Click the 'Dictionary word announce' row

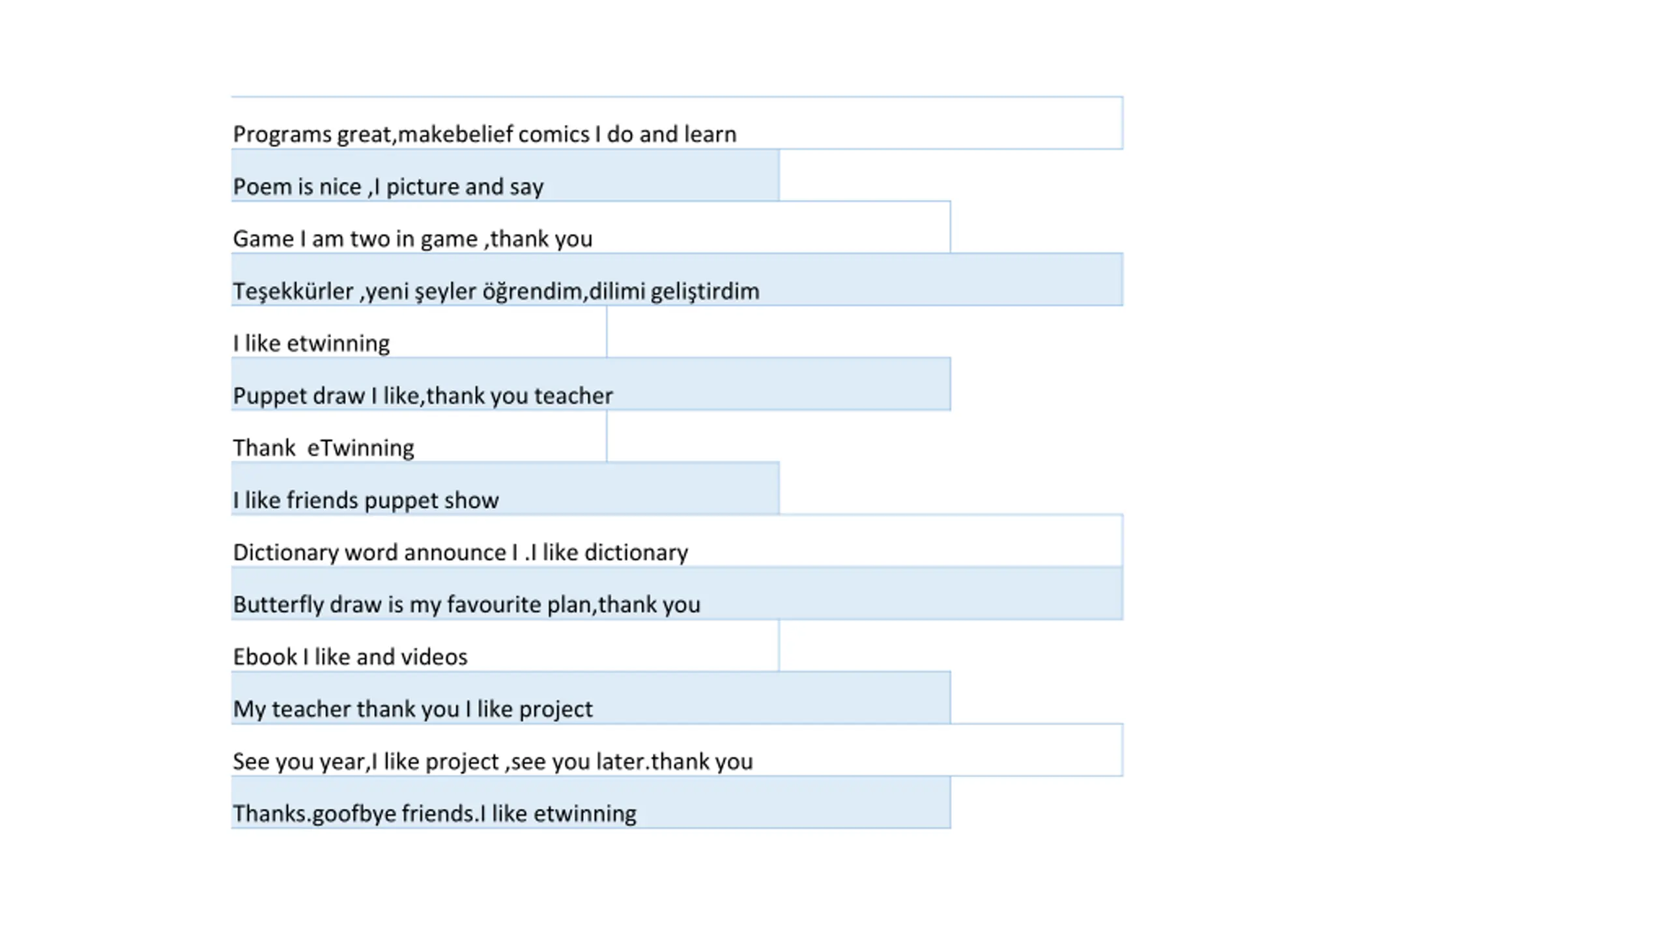pyautogui.click(x=676, y=541)
